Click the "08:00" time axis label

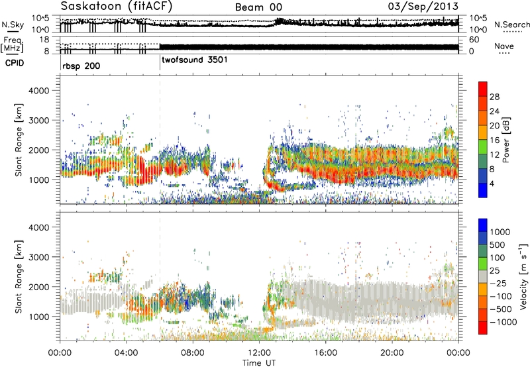193,353
